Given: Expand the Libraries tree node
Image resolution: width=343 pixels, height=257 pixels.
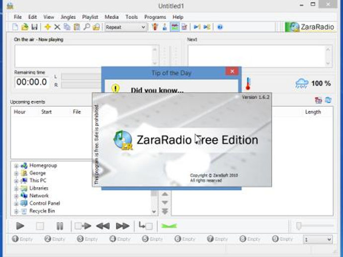Looking at the screenshot, I should (x=16, y=189).
